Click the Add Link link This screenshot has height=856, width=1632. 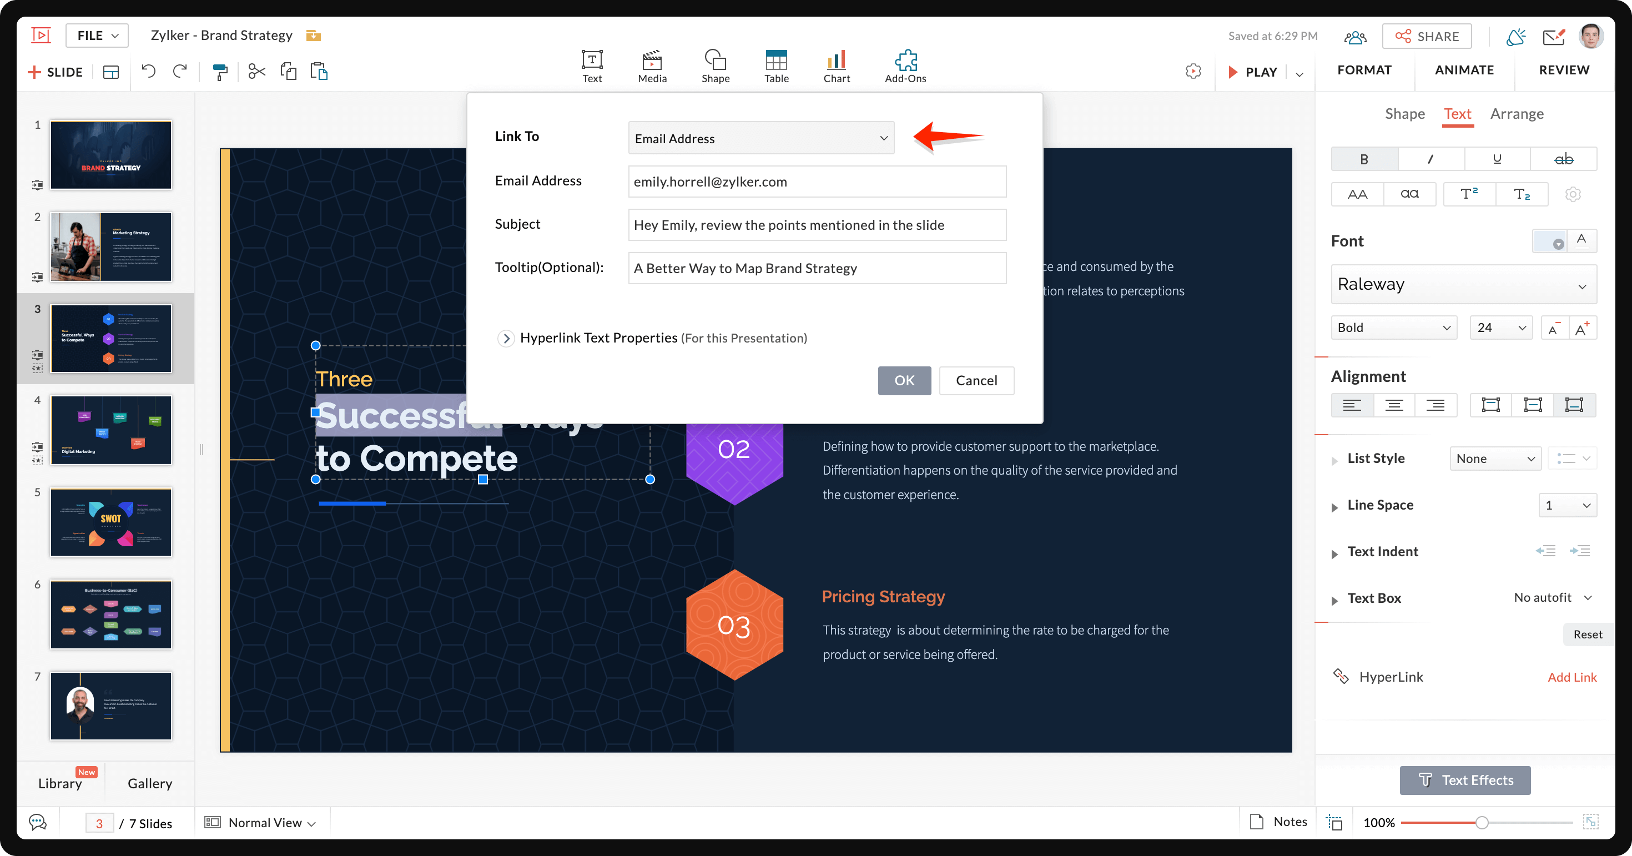pyautogui.click(x=1571, y=677)
